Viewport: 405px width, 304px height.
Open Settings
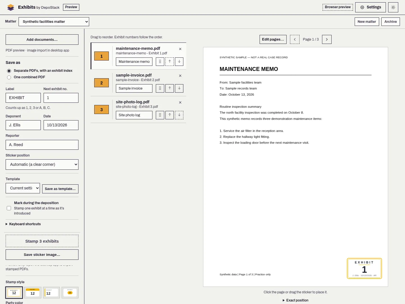click(370, 7)
